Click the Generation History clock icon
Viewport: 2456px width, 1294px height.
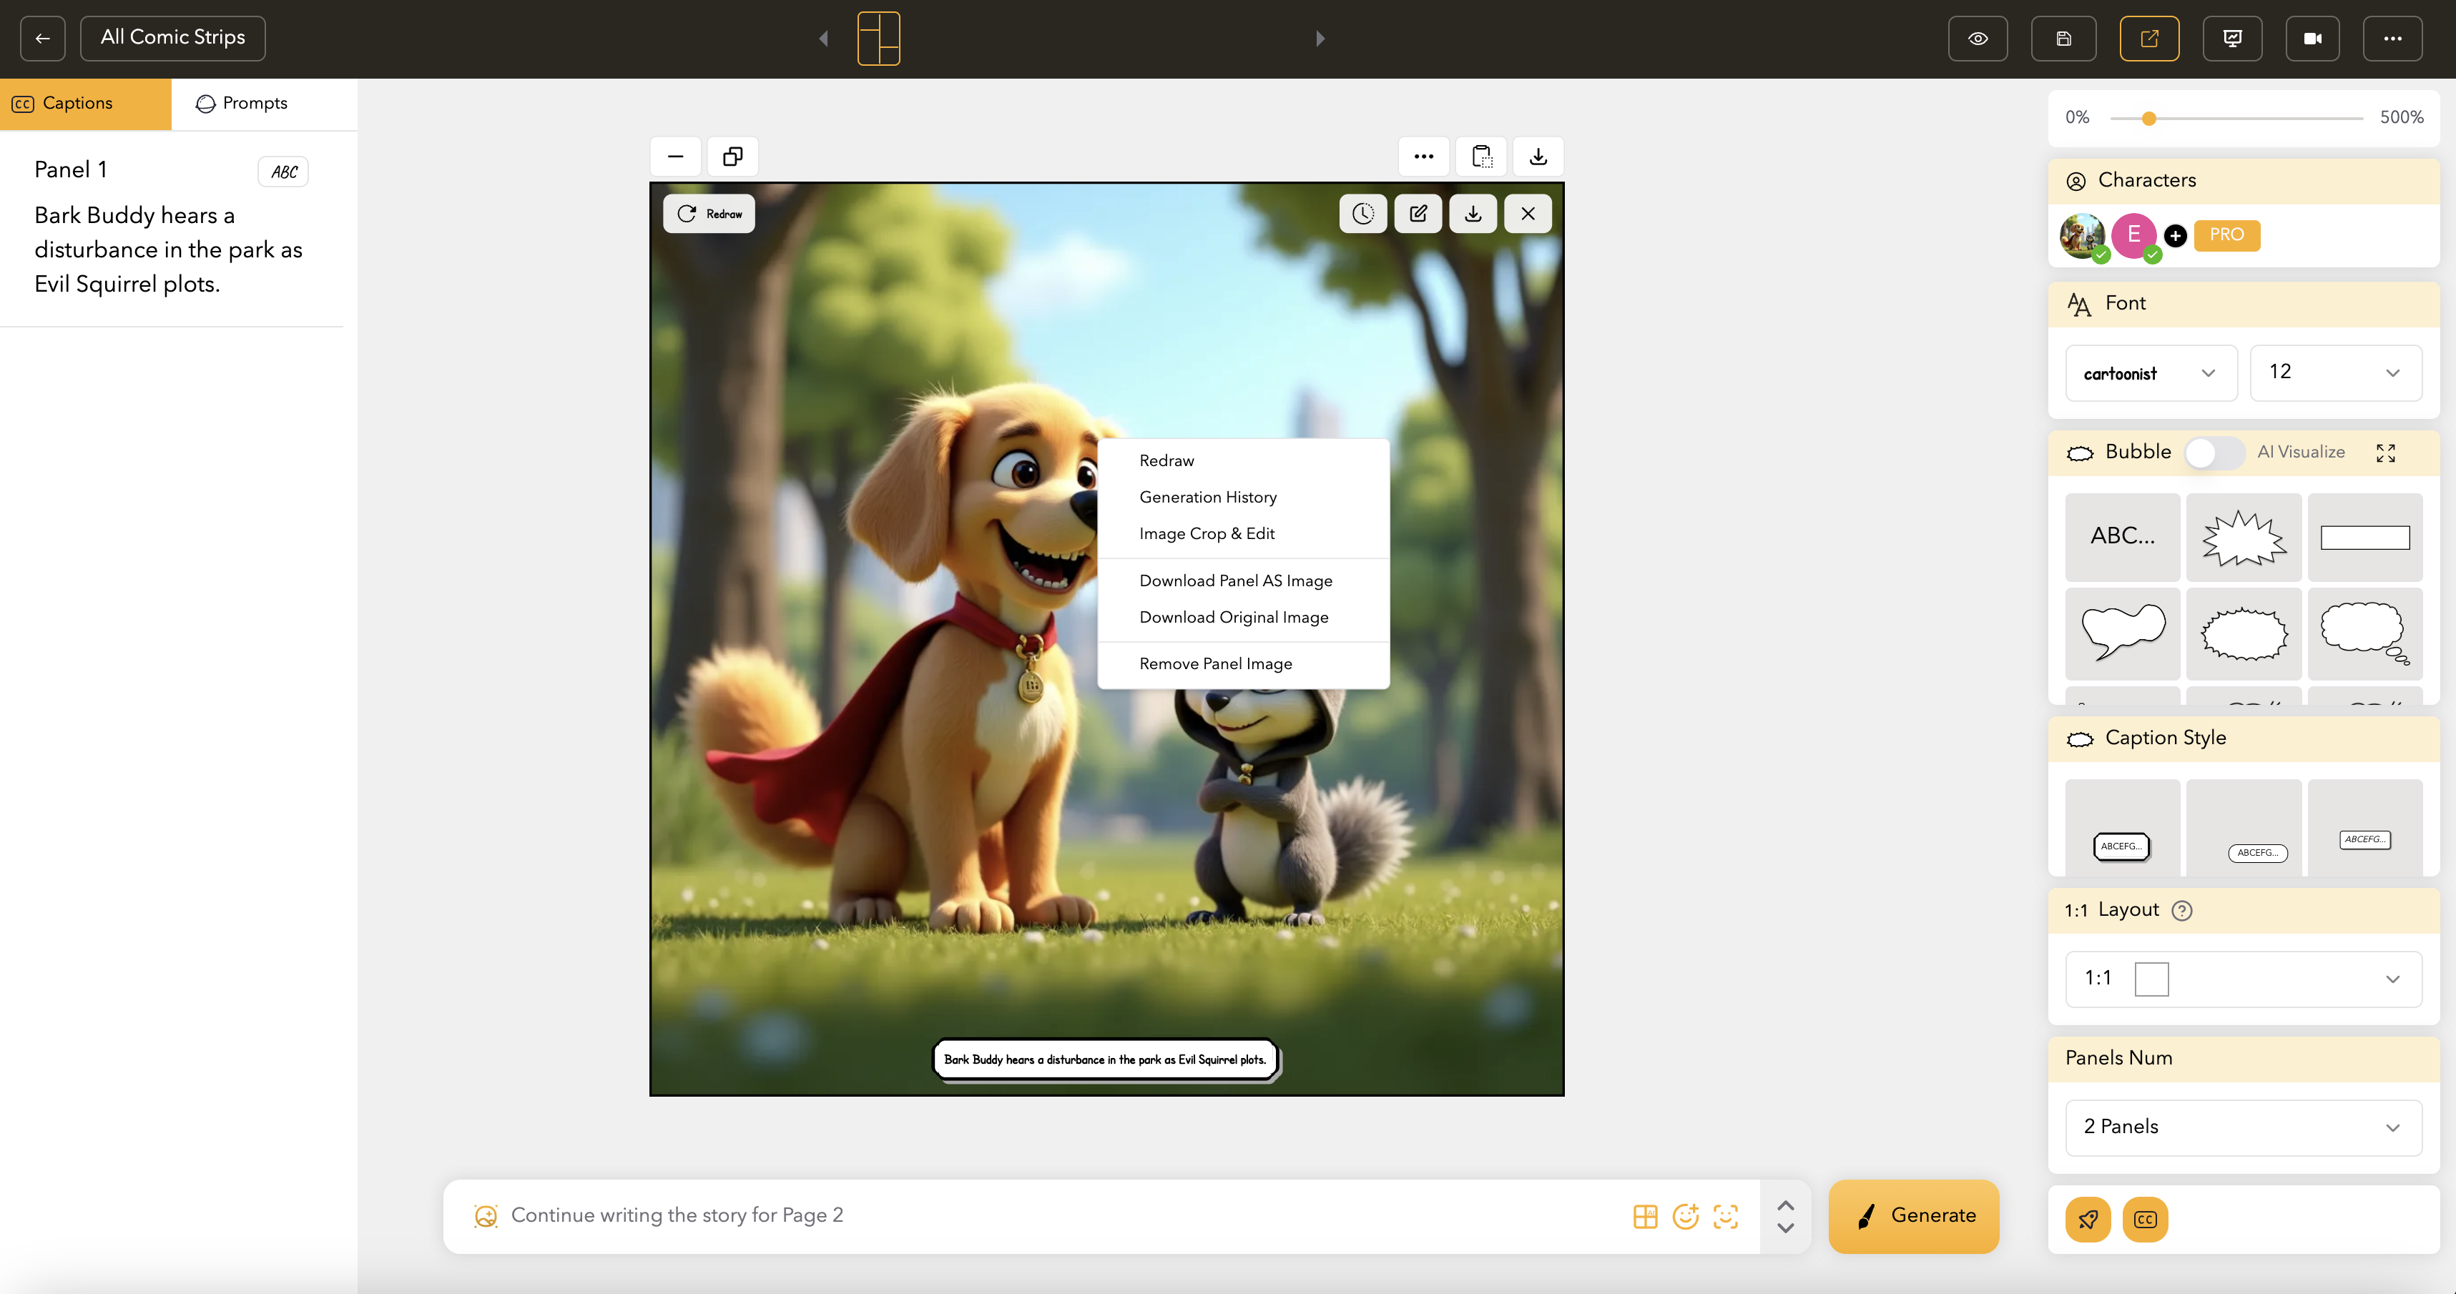tap(1362, 214)
